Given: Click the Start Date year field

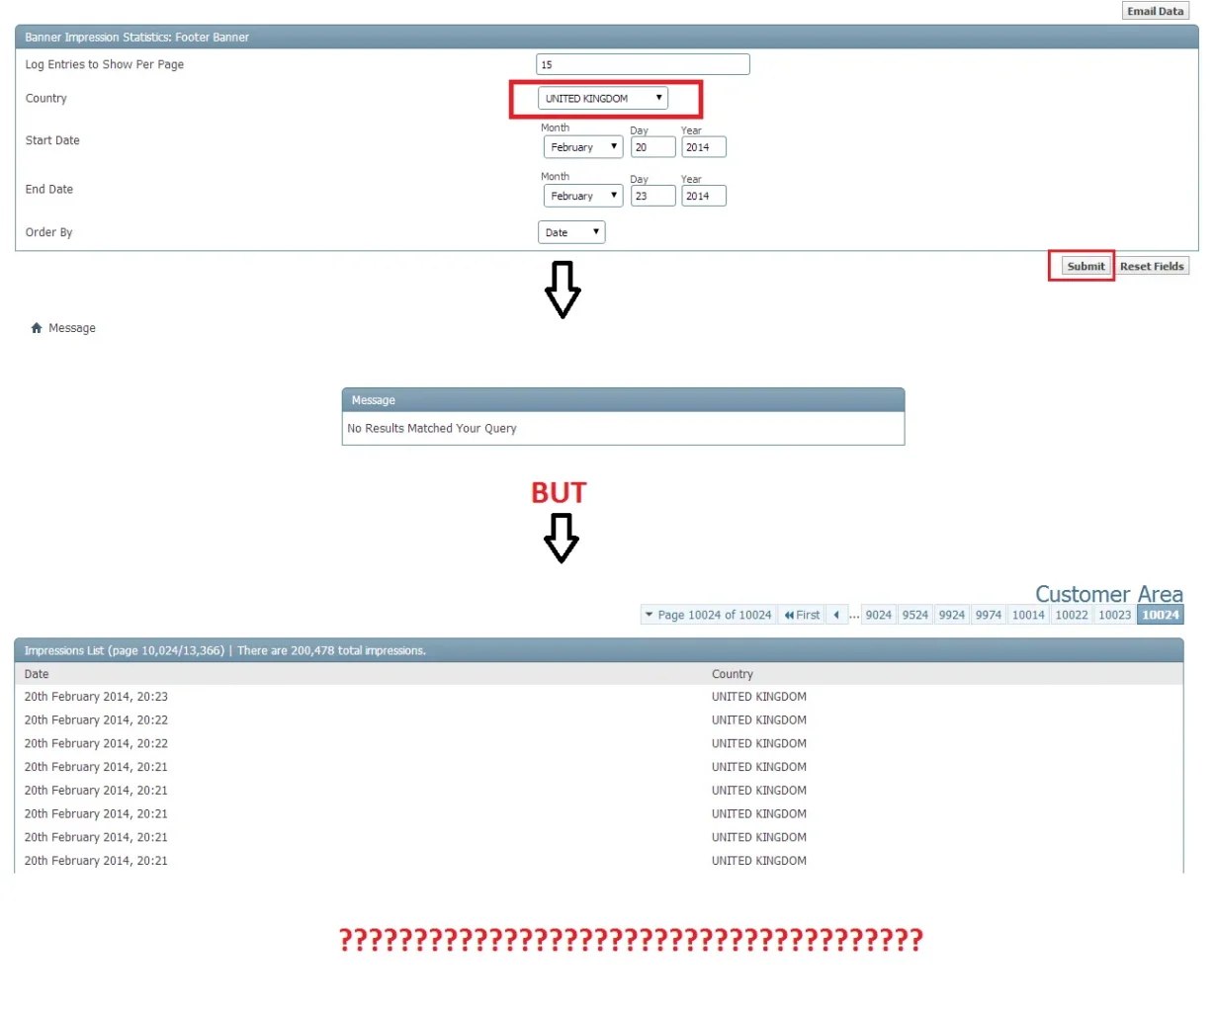Looking at the screenshot, I should click(704, 147).
